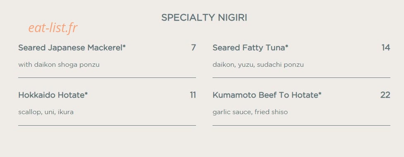The image size is (404, 157).
Task: Click the asterisk after Seared Fatty Tuna
Action: pyautogui.click(x=287, y=46)
